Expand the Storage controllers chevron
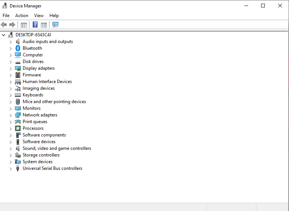 (x=11, y=155)
